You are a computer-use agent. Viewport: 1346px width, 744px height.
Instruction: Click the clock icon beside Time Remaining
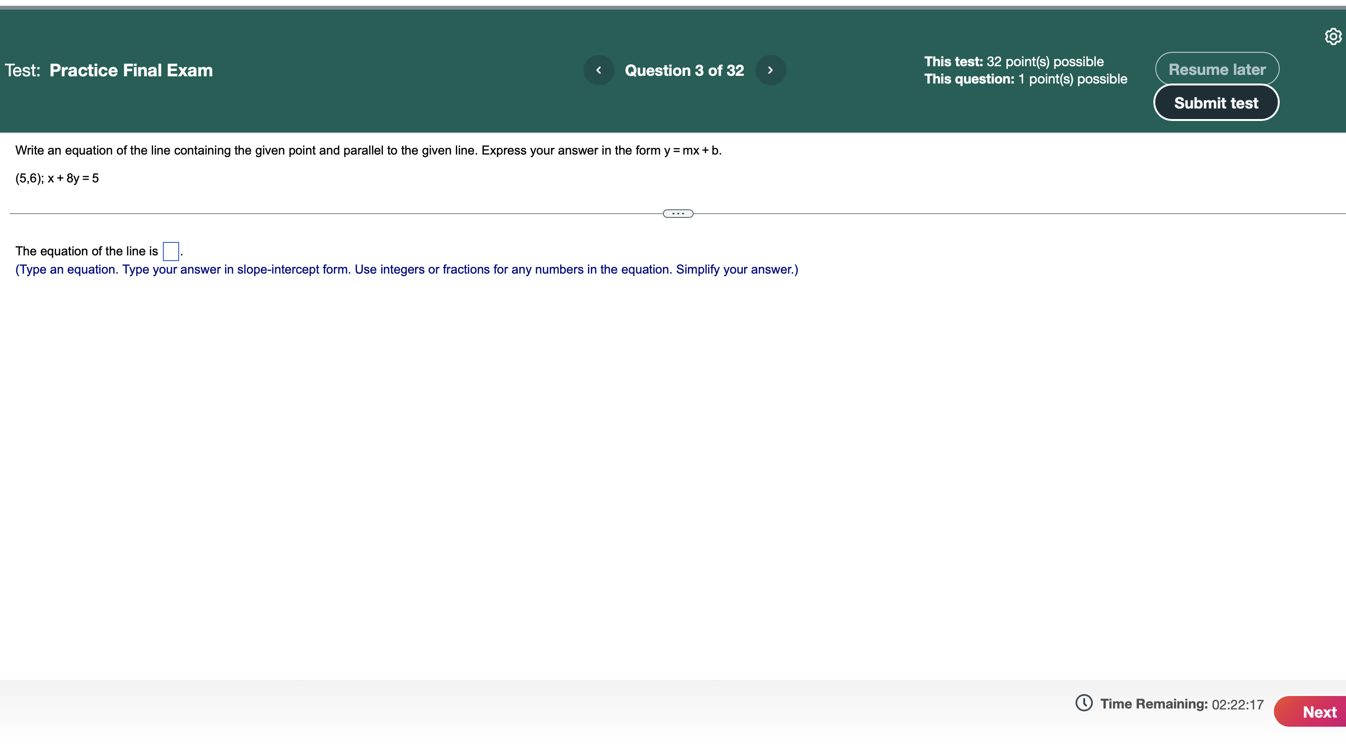click(x=1084, y=703)
